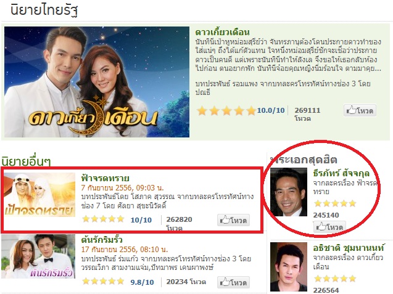393x294 pixels.
Task: Open ธีรภัทร์ สัจจกุล name link
Action: point(341,173)
